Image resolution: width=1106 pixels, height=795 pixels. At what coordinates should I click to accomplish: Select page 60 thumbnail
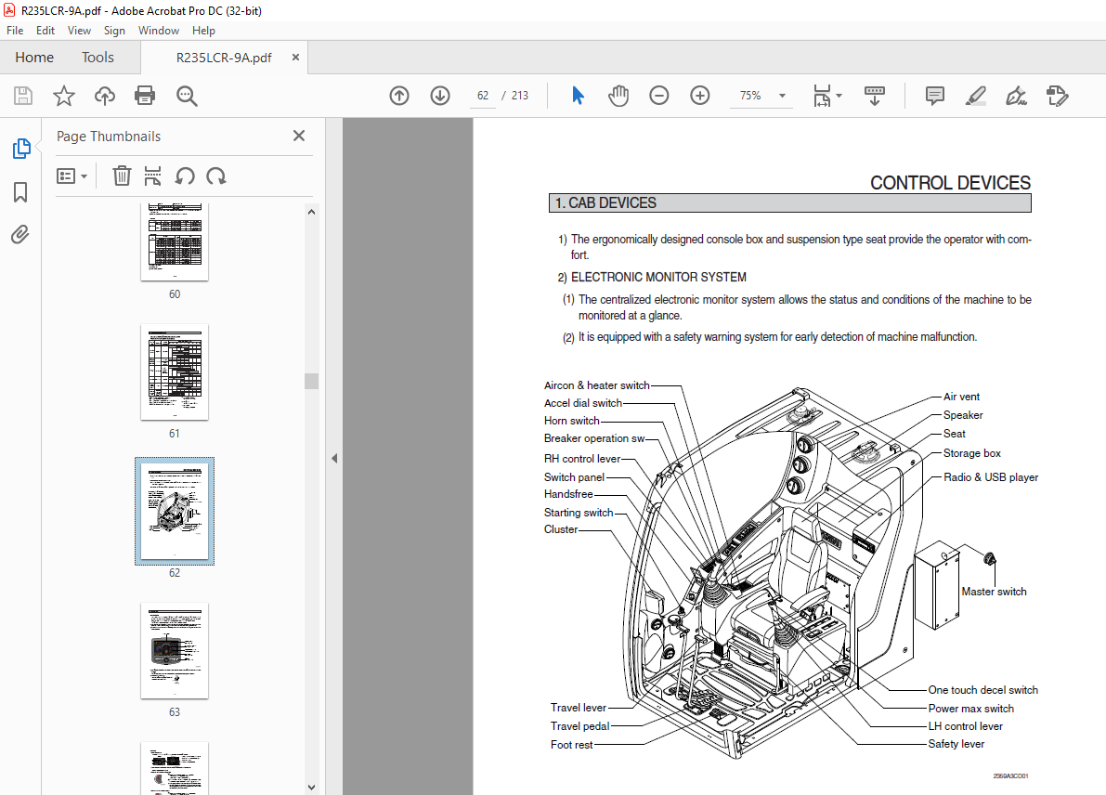[x=175, y=242]
